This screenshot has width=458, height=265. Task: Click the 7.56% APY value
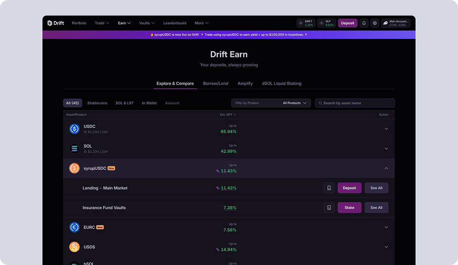tap(230, 230)
